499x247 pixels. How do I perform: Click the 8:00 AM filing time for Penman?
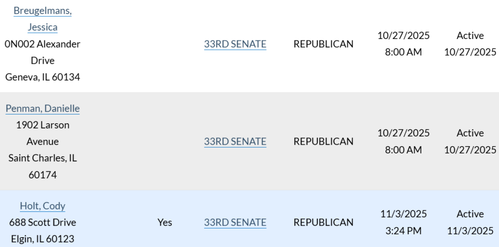click(403, 150)
